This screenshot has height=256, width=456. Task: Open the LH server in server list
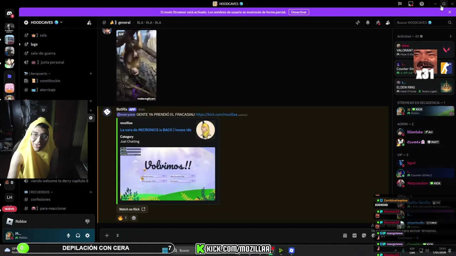pyautogui.click(x=10, y=197)
